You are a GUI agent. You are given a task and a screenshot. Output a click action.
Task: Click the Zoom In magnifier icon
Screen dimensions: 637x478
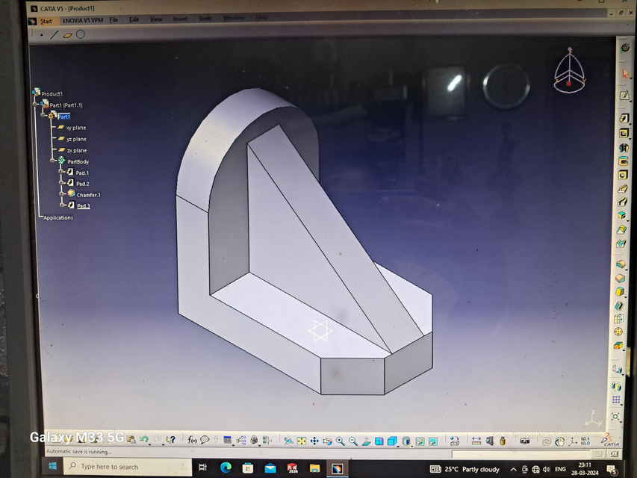pyautogui.click(x=338, y=440)
